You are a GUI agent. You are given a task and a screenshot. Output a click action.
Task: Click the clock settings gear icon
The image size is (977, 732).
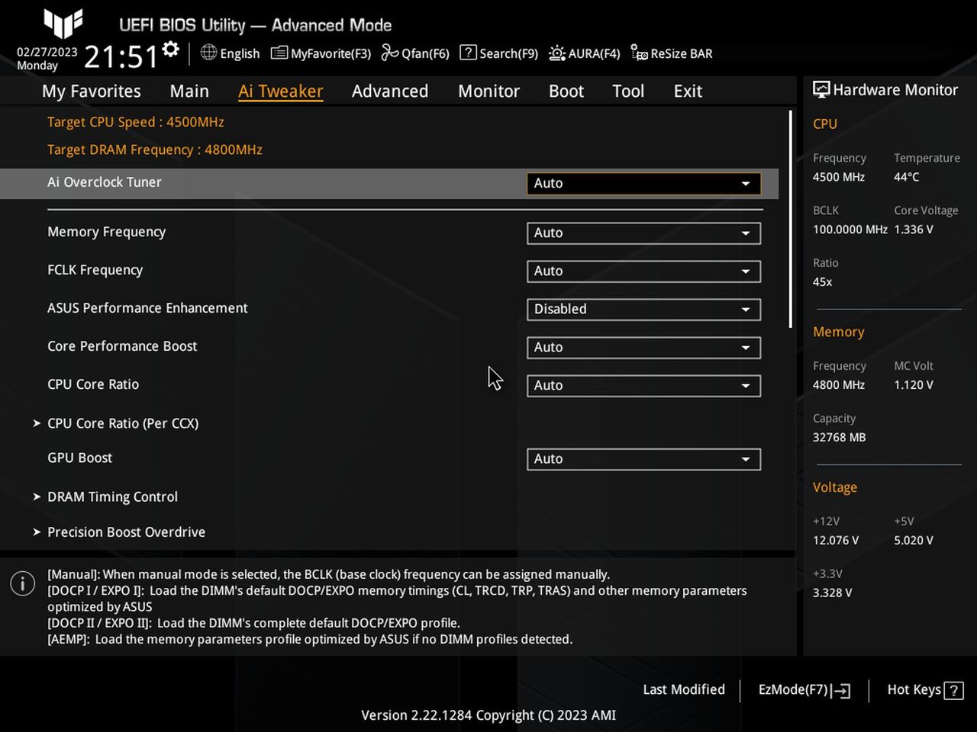point(171,50)
